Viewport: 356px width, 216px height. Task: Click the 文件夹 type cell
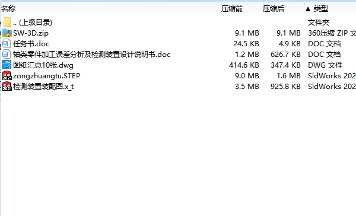[x=319, y=23]
